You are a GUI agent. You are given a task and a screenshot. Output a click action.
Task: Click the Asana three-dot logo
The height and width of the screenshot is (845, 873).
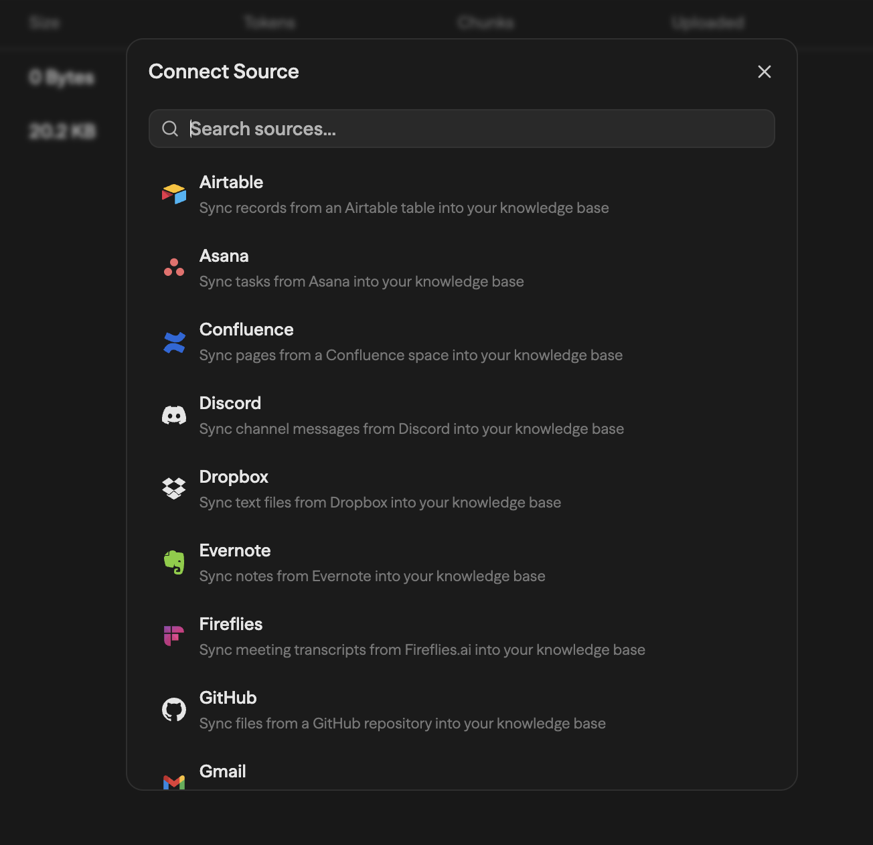[174, 268]
